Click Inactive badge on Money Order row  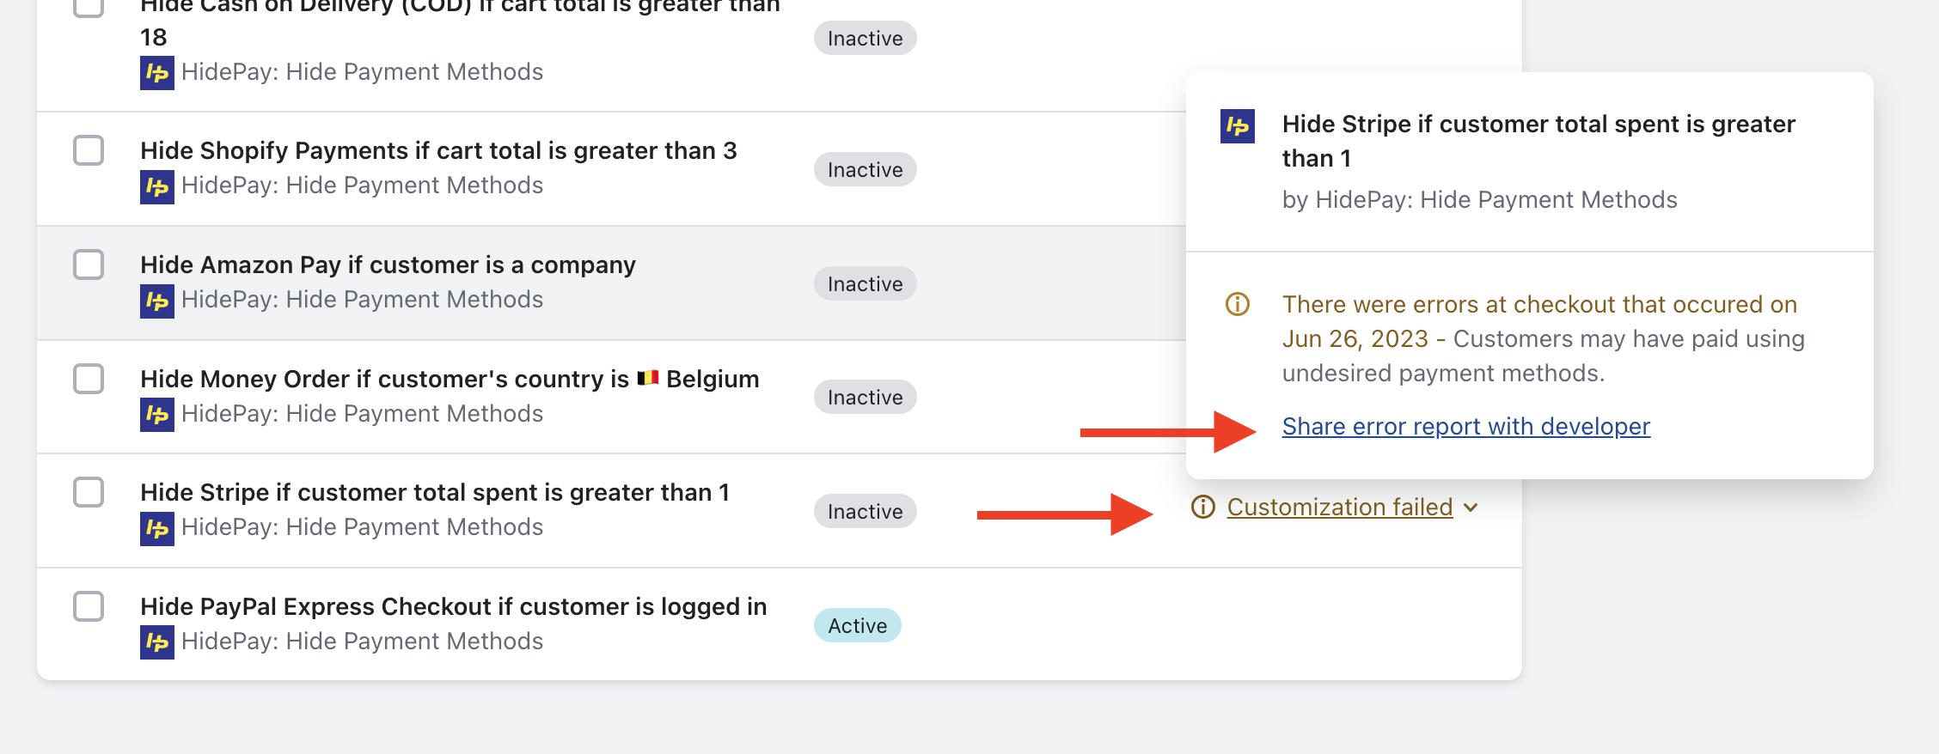click(x=866, y=397)
